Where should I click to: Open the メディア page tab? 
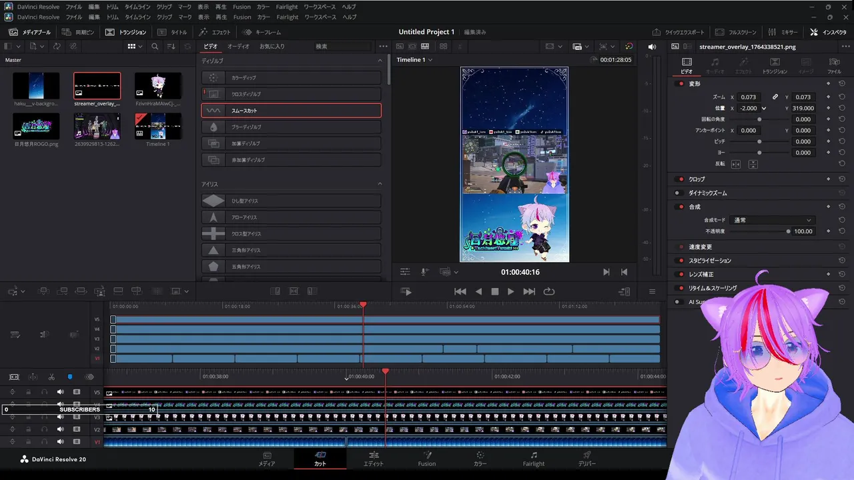[x=267, y=459]
